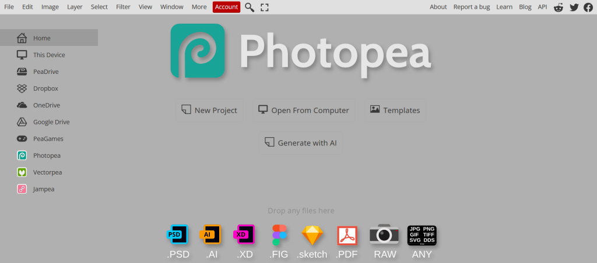Click the .XD file format icon
Image resolution: width=597 pixels, height=263 pixels.
point(244,234)
